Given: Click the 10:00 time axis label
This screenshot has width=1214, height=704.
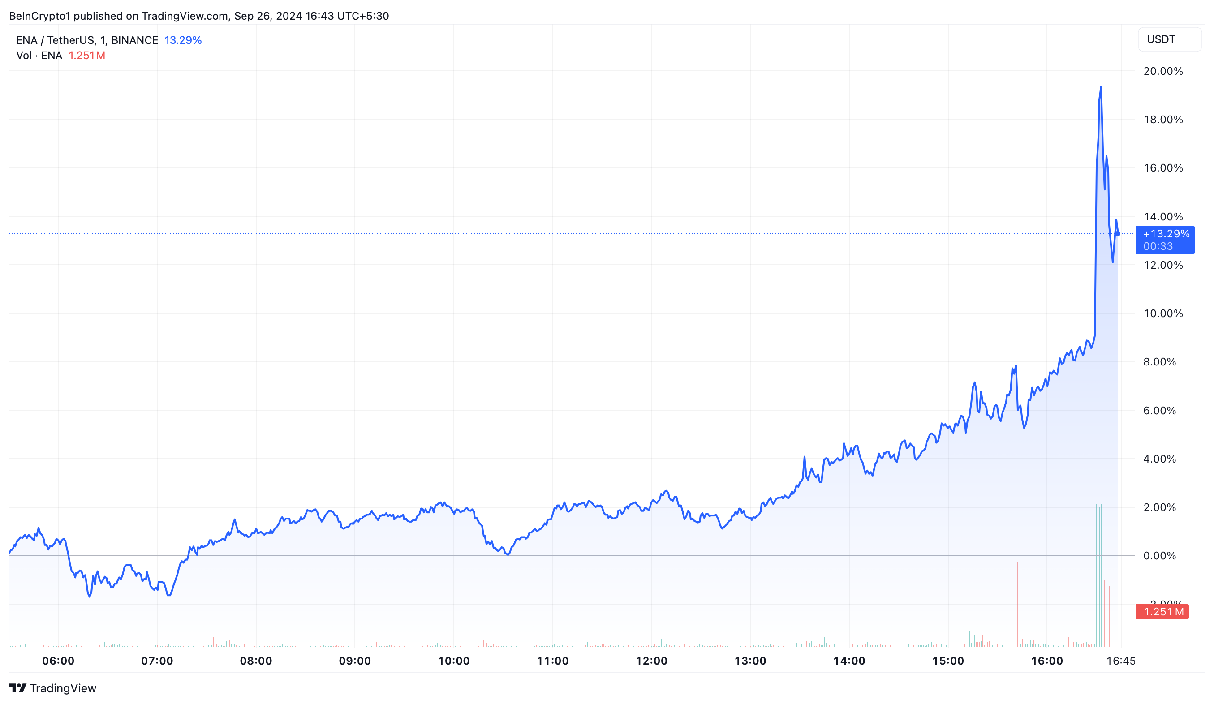Looking at the screenshot, I should [x=453, y=661].
